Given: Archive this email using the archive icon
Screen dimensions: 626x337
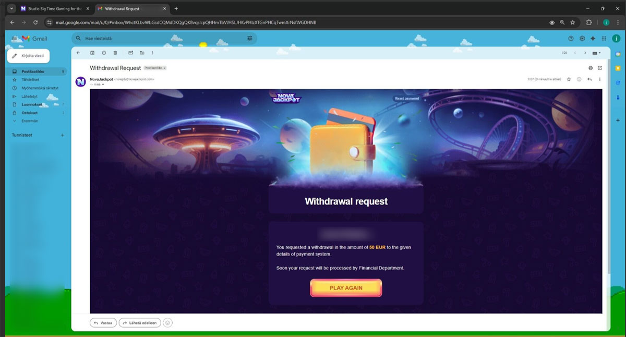Looking at the screenshot, I should 92,53.
